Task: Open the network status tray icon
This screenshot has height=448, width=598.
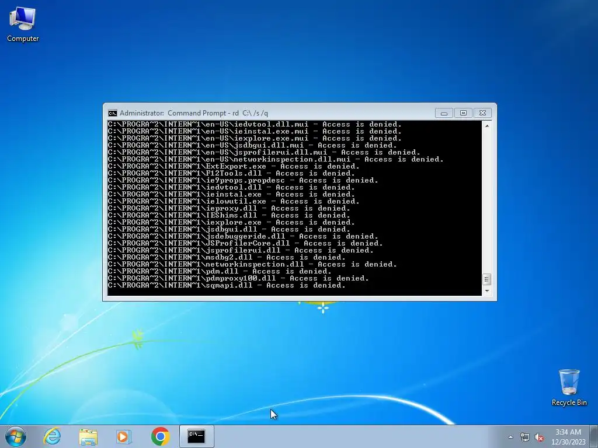Action: tap(525, 437)
